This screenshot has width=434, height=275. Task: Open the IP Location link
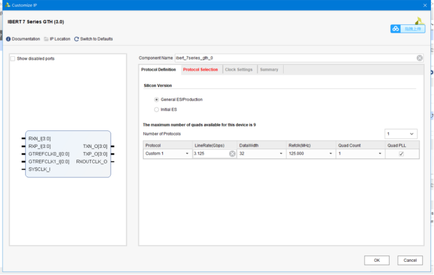pos(59,39)
